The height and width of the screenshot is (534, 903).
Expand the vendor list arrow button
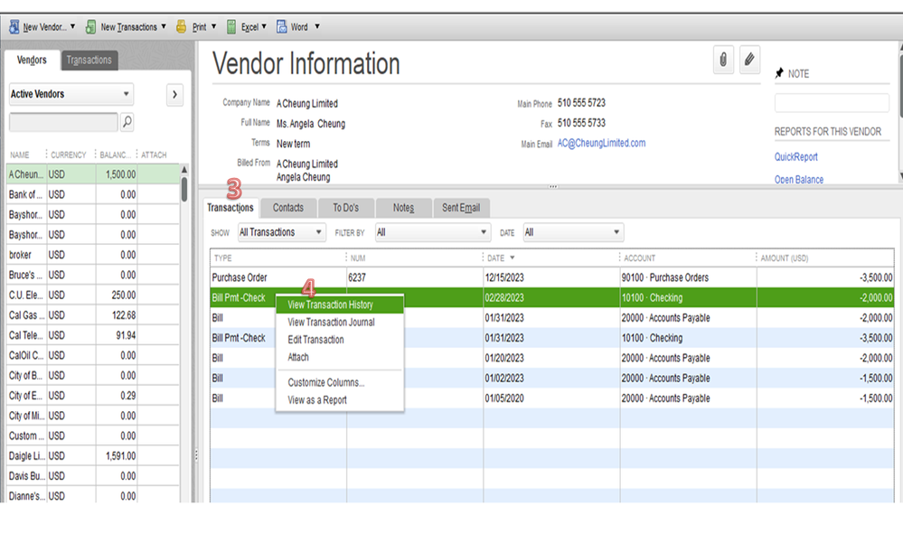pos(174,94)
